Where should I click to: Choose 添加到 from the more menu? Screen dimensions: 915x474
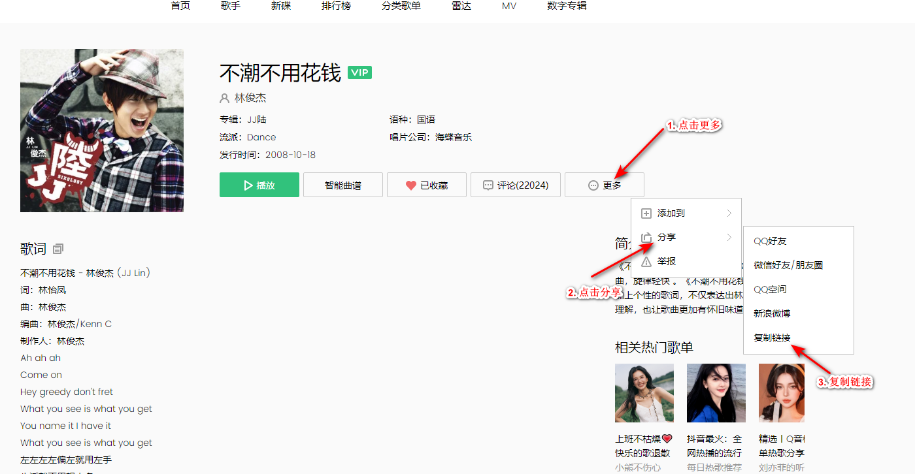click(x=686, y=213)
